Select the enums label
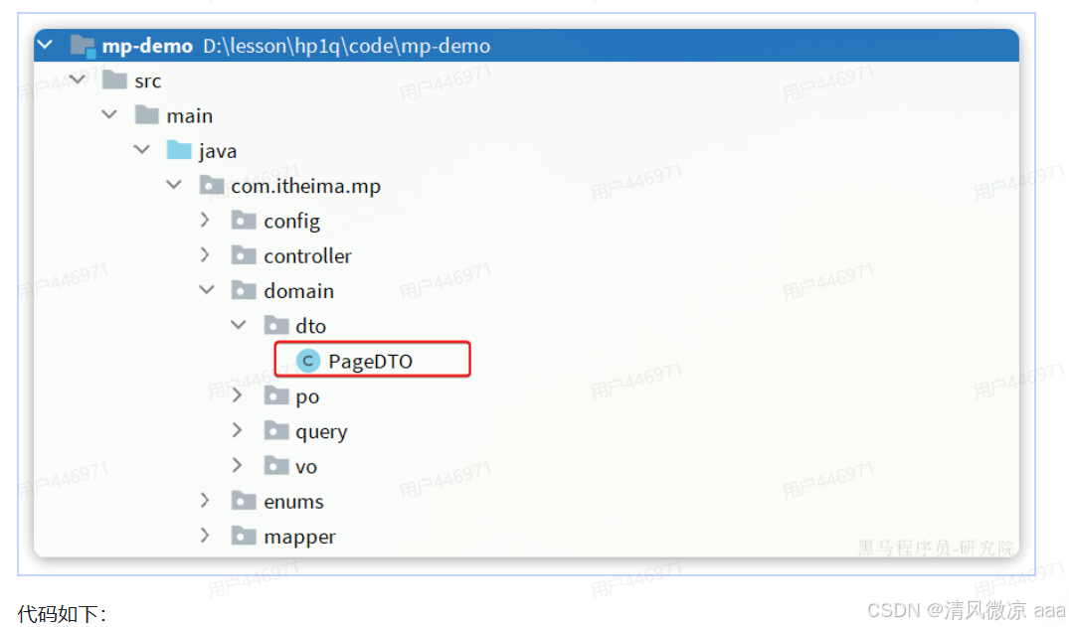Screen dimensions: 1069x627 293,502
